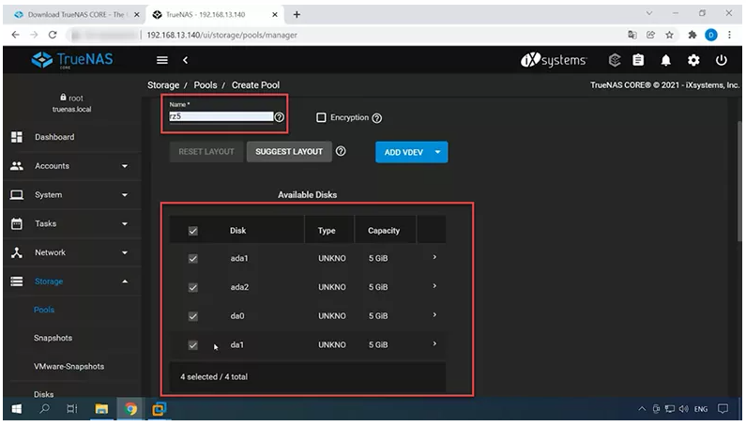Screen dimensions: 746x426
Task: Click Chrome icon in taskbar
Action: point(130,409)
